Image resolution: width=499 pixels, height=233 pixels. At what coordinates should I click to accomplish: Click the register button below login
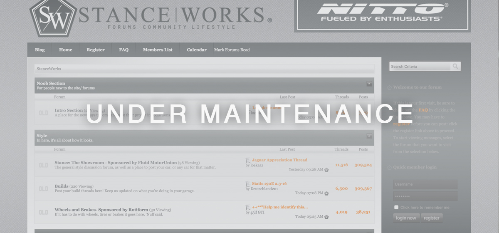tap(432, 218)
